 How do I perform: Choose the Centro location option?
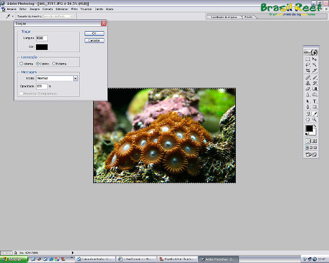[x=38, y=64]
